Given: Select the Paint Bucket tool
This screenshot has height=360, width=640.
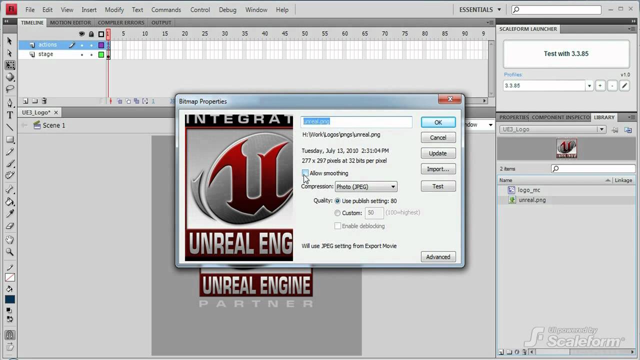Looking at the screenshot, I should pyautogui.click(x=9, y=202).
